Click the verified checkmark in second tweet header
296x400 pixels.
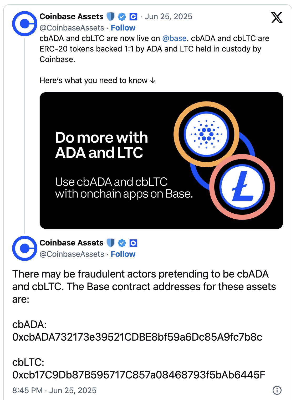(122, 243)
